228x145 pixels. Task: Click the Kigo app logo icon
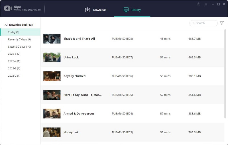click(x=8, y=8)
